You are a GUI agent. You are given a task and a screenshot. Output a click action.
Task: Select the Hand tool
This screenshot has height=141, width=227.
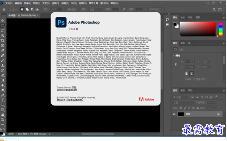point(3,115)
